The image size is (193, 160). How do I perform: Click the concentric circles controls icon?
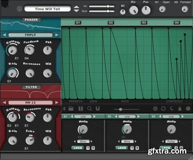pyautogui.click(x=155, y=109)
